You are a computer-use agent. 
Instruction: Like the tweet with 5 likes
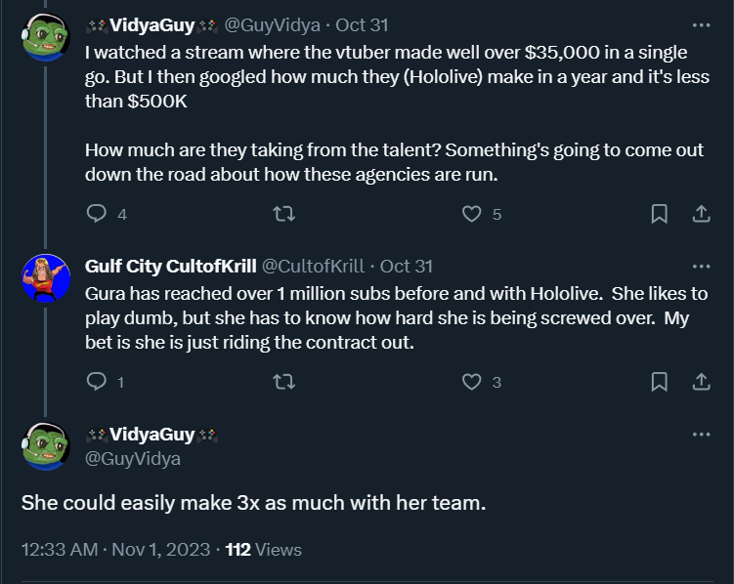(473, 213)
